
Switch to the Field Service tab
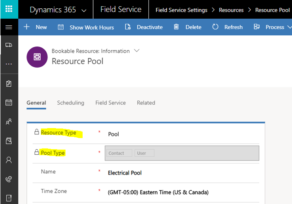(110, 103)
